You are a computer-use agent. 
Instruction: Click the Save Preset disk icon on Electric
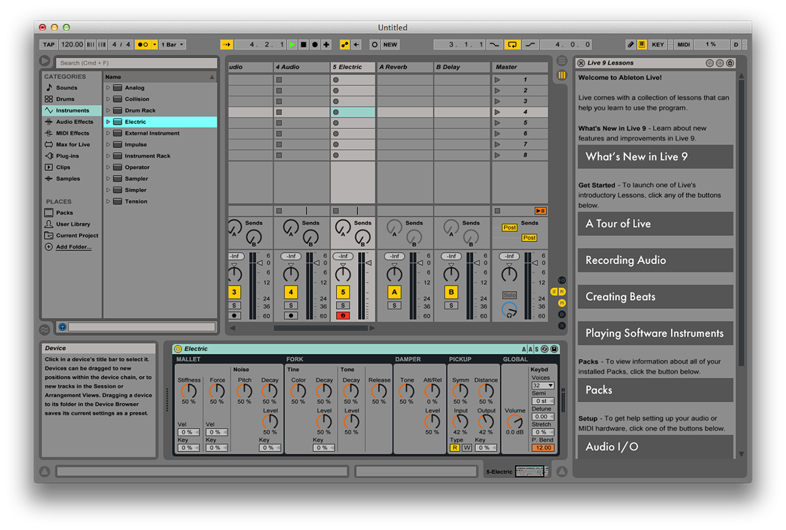tap(554, 349)
